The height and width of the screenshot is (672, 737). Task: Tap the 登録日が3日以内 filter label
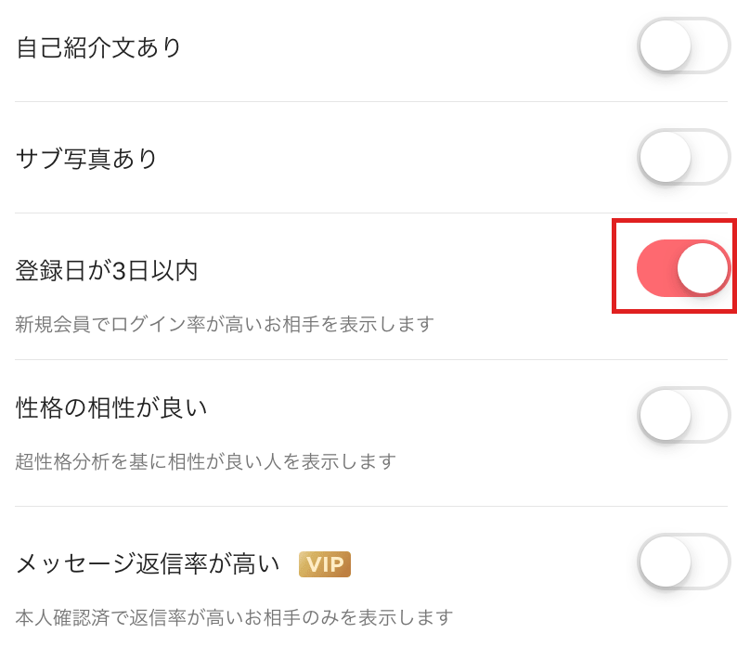click(x=107, y=270)
